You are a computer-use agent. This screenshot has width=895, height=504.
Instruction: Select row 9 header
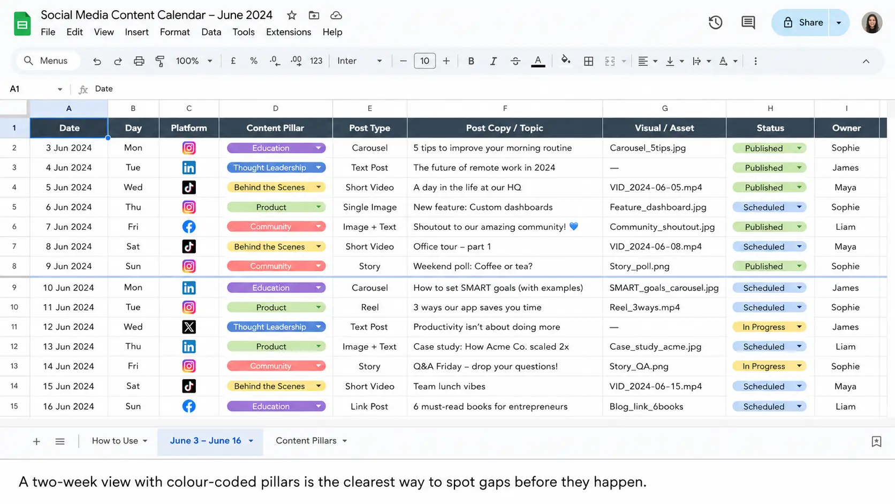click(x=14, y=288)
